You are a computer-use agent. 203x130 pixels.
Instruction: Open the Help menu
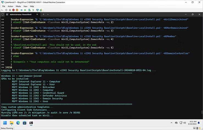point(32,6)
